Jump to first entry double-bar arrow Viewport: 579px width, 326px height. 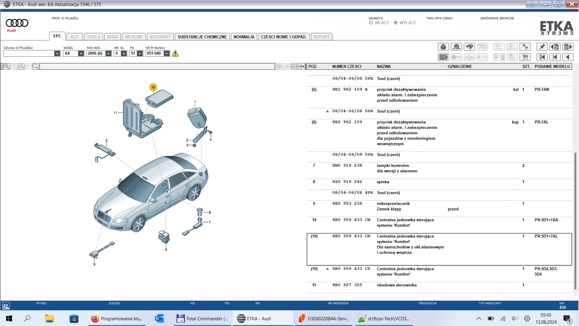tap(542, 57)
